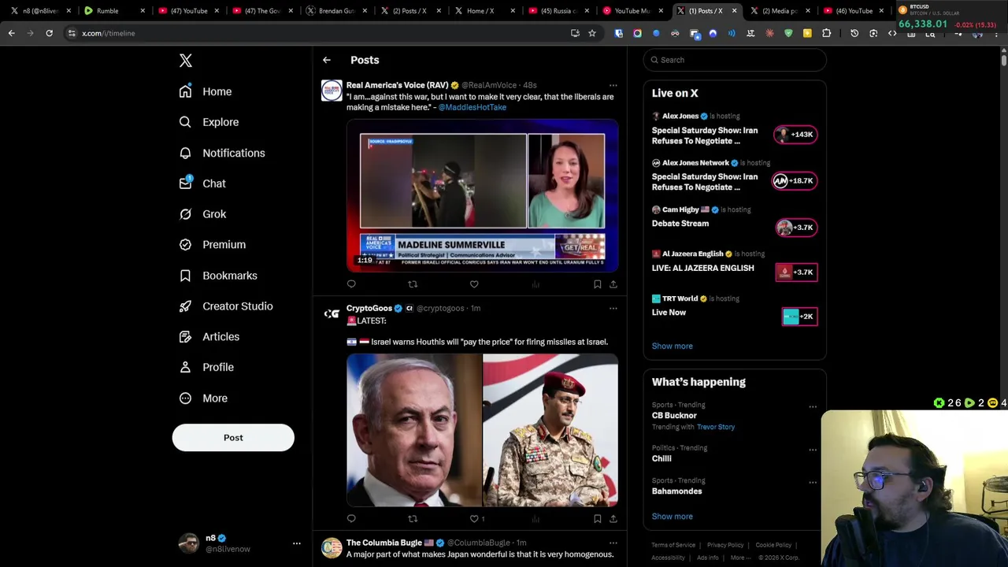The height and width of the screenshot is (567, 1008).
Task: Join Alex Jones Special Saturday Show
Action: tap(796, 135)
